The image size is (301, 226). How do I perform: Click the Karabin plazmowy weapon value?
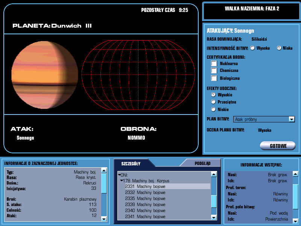pyautogui.click(x=80, y=199)
